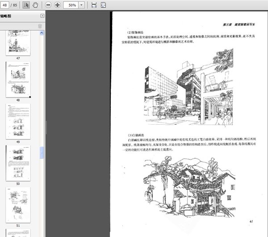Click the fit width scrolling icon
The width and height of the screenshot is (268, 237).
[94, 5]
